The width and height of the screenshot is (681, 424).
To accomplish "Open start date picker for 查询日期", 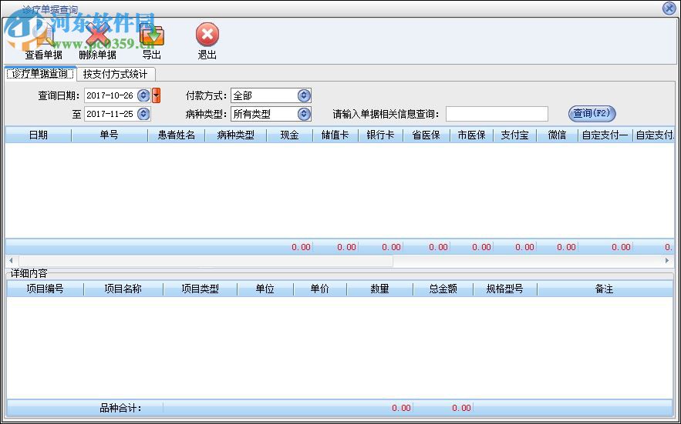I will click(x=143, y=95).
